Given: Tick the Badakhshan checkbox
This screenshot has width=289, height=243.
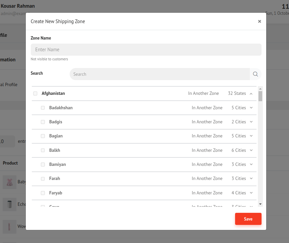Looking at the screenshot, I should pyautogui.click(x=43, y=108).
